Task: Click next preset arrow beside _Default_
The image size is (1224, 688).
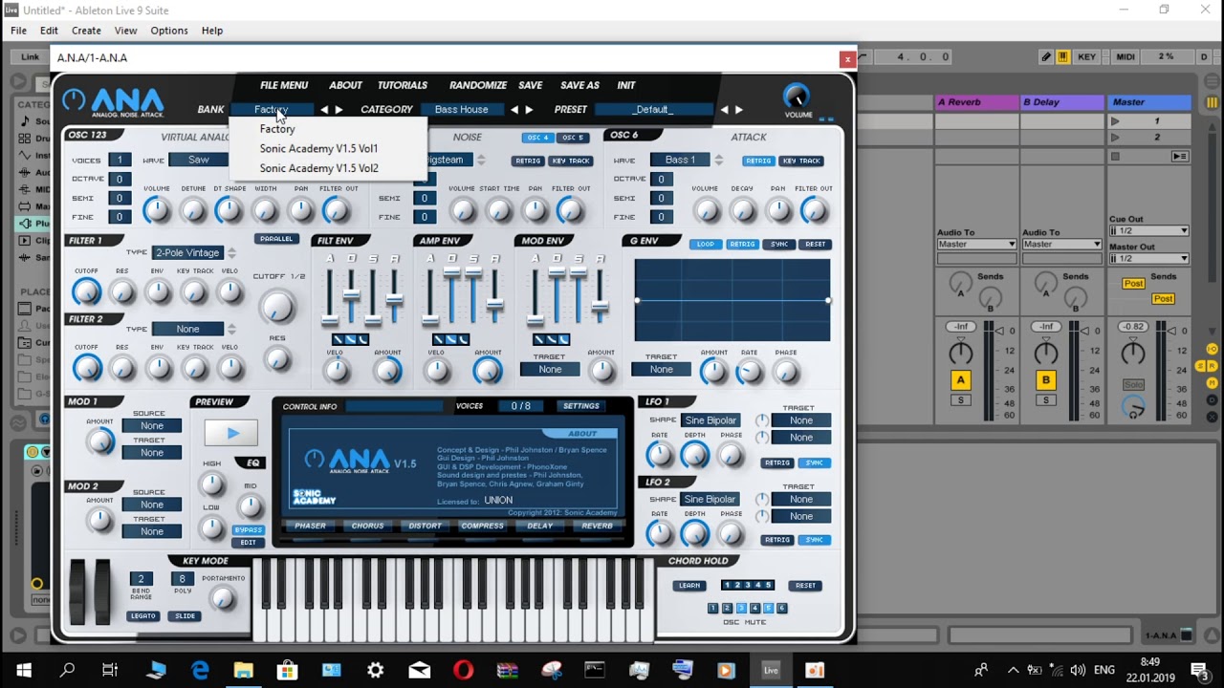Action: (738, 110)
